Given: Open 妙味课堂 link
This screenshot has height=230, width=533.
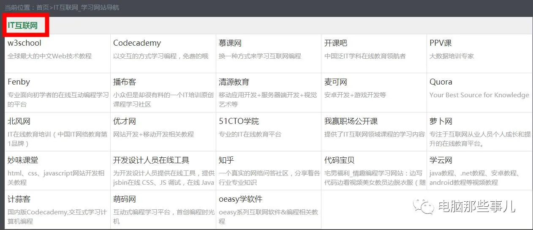Looking at the screenshot, I should [x=23, y=160].
